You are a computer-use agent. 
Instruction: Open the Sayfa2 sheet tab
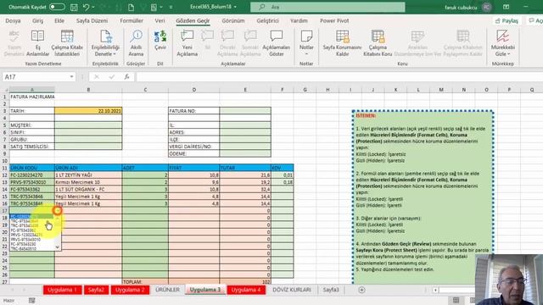pyautogui.click(x=96, y=290)
